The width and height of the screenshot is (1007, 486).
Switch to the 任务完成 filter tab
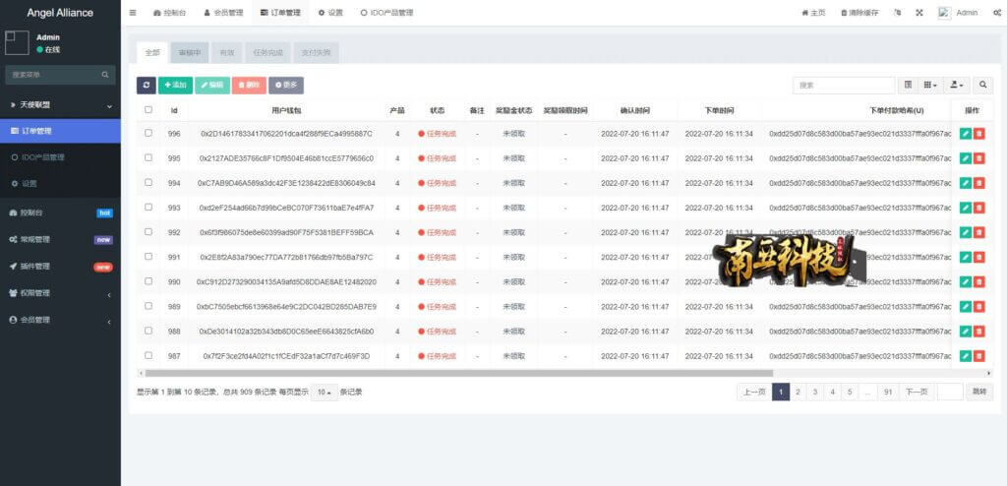[x=268, y=53]
